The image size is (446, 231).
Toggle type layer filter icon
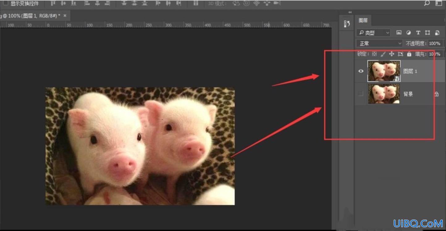(x=418, y=33)
